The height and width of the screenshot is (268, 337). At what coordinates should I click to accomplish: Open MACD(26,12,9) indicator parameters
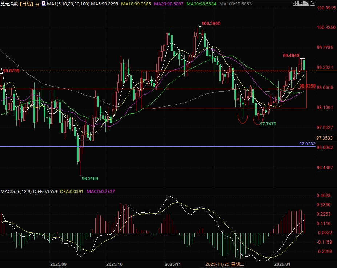coord(16,191)
